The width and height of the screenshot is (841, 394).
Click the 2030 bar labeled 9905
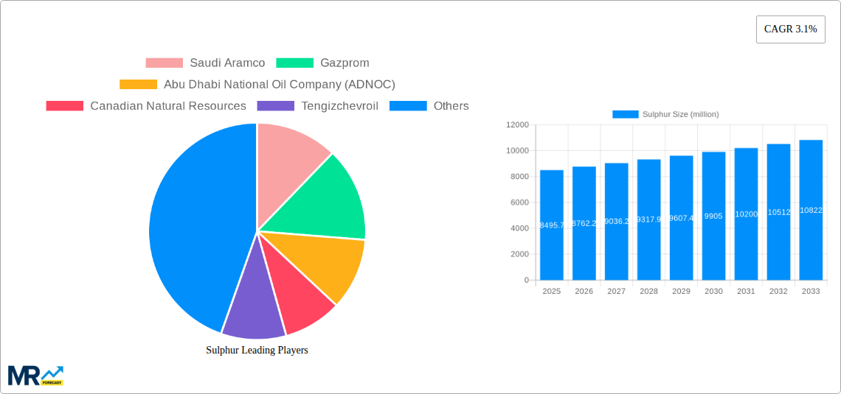(x=713, y=216)
